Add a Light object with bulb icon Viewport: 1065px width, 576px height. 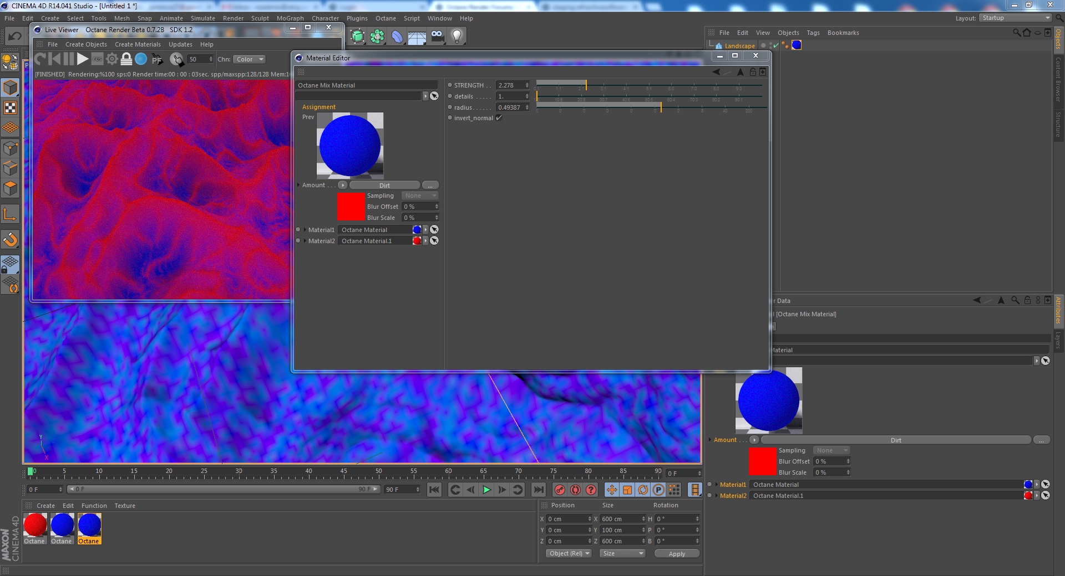coord(457,37)
